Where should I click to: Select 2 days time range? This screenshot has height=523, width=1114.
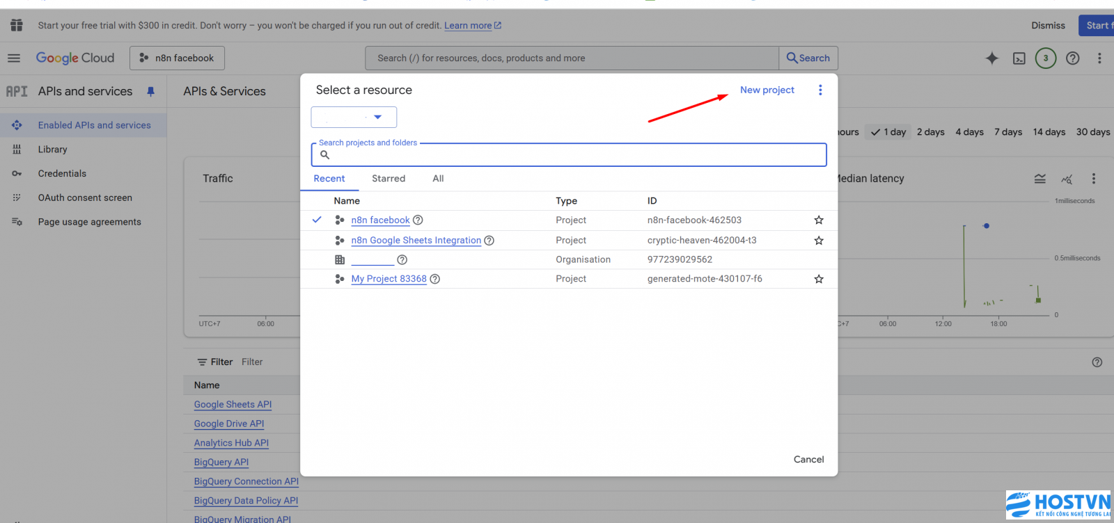931,132
